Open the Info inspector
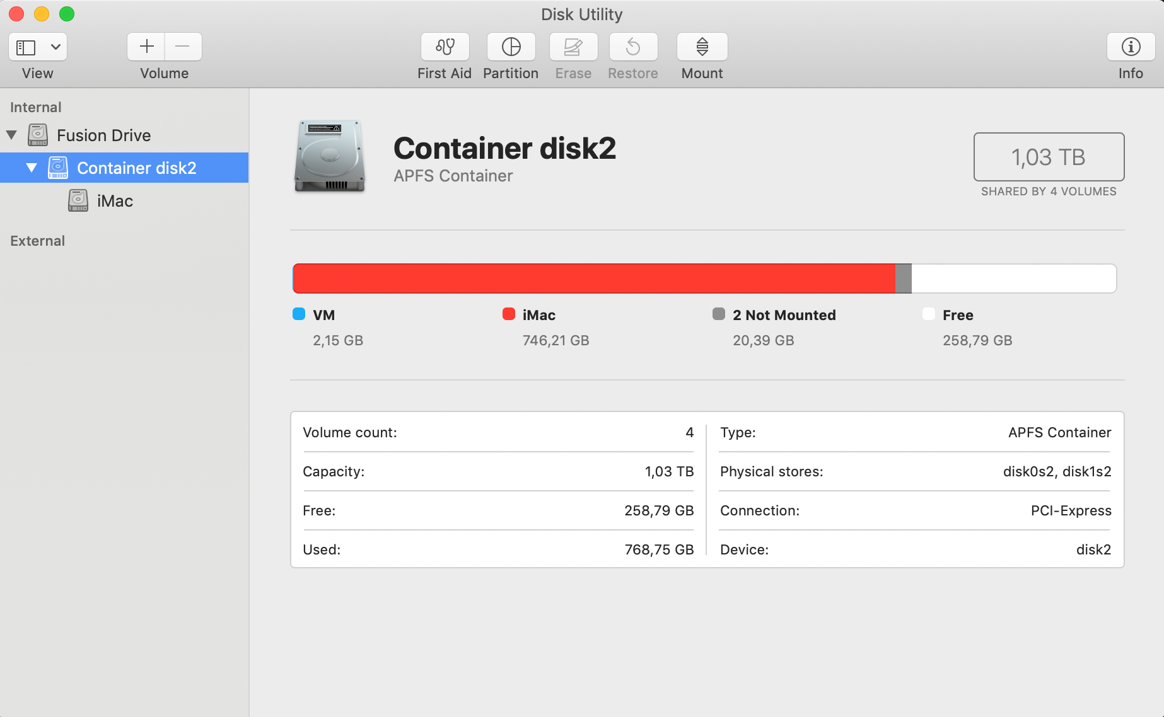Image resolution: width=1164 pixels, height=717 pixels. pos(1131,47)
